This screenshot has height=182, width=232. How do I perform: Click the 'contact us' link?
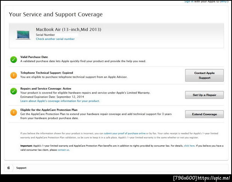tap(63, 150)
